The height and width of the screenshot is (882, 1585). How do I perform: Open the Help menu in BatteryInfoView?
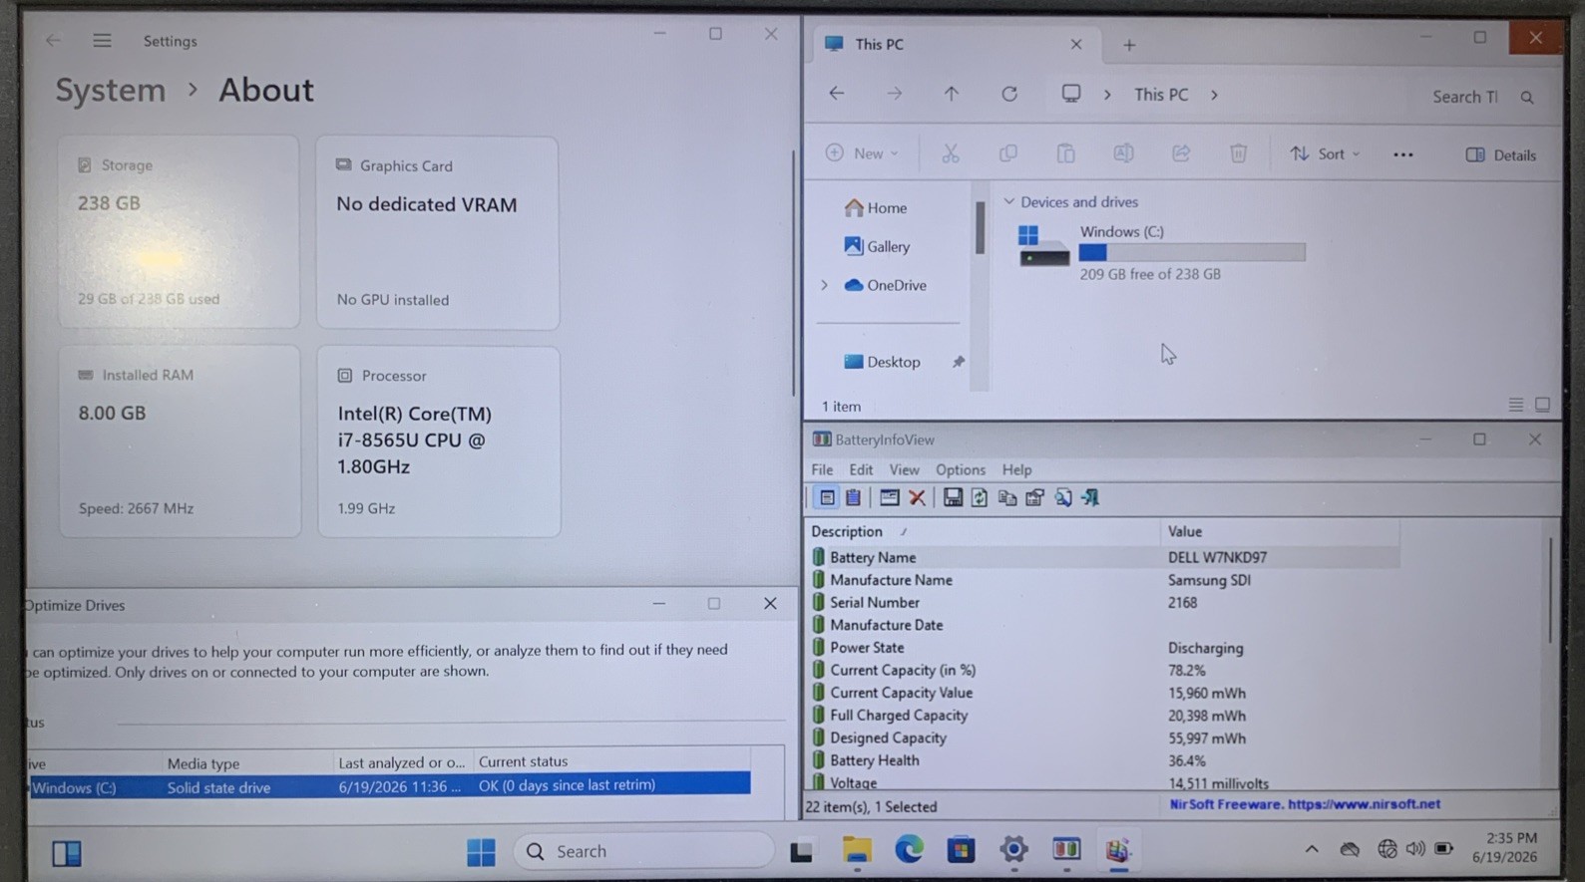pos(1016,469)
